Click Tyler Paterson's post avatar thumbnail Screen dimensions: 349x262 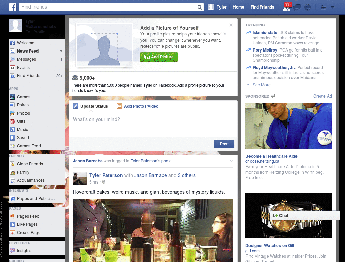pos(80,178)
